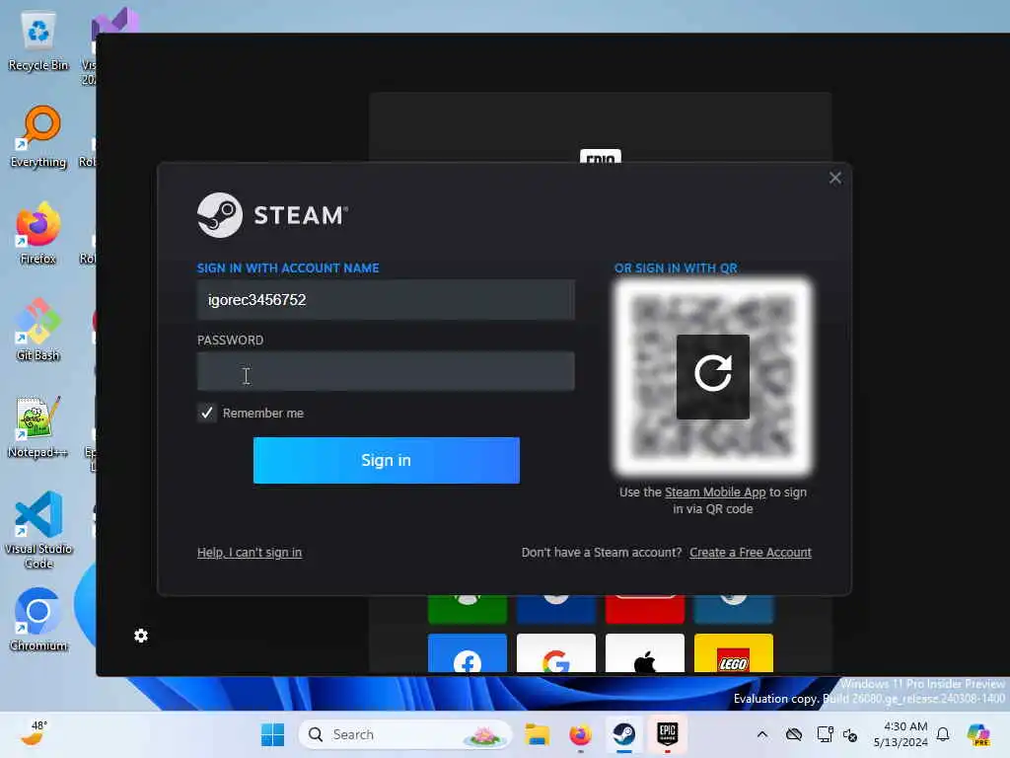Open settings gear in Epic Games window

[x=141, y=637]
